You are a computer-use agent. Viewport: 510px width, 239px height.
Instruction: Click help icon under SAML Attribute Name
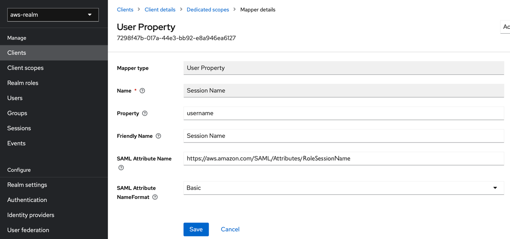coord(121,168)
